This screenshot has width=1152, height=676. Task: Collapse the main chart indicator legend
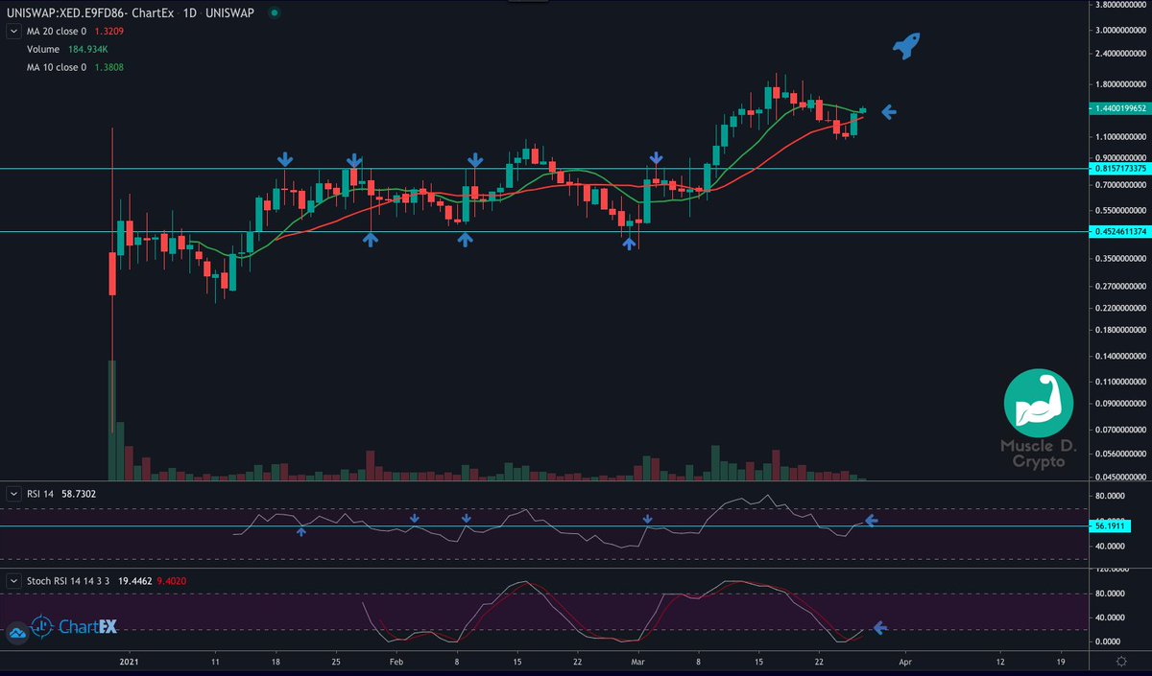click(x=13, y=32)
